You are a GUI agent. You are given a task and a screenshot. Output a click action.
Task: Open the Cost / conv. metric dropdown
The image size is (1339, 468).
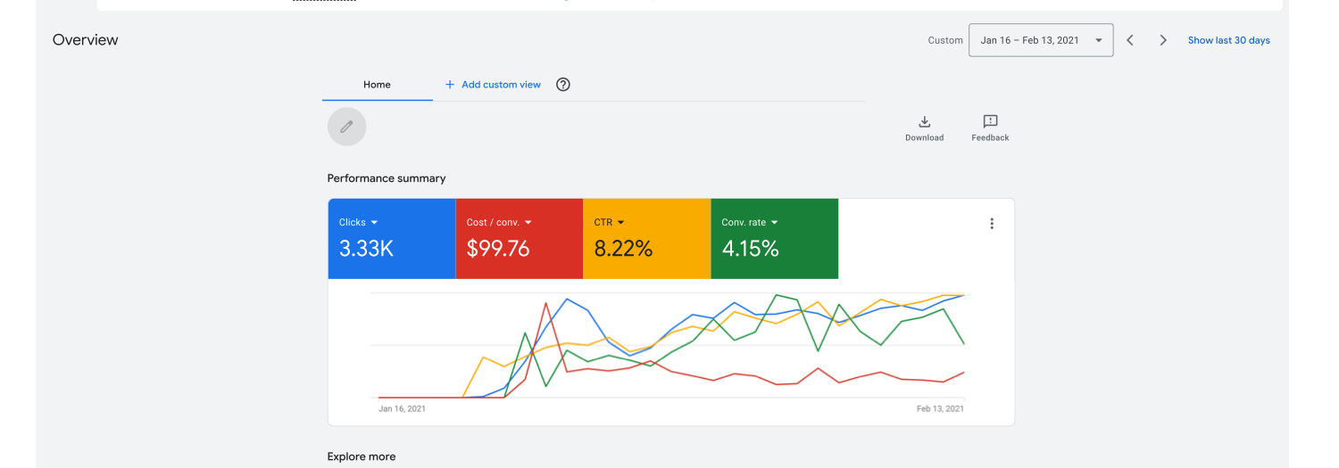[500, 222]
